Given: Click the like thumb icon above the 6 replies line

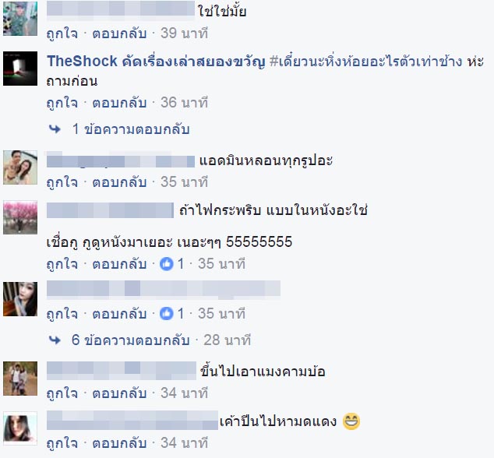Looking at the screenshot, I should pyautogui.click(x=166, y=313).
